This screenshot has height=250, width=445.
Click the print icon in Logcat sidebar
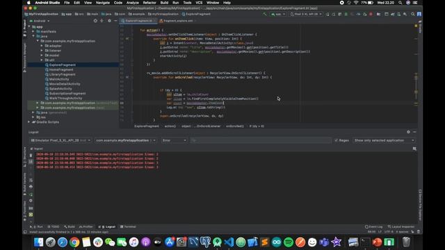(x=31, y=187)
